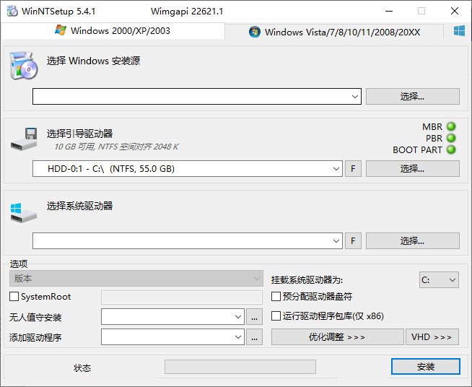Click browse ... button for 添加驱动程序

click(254, 336)
